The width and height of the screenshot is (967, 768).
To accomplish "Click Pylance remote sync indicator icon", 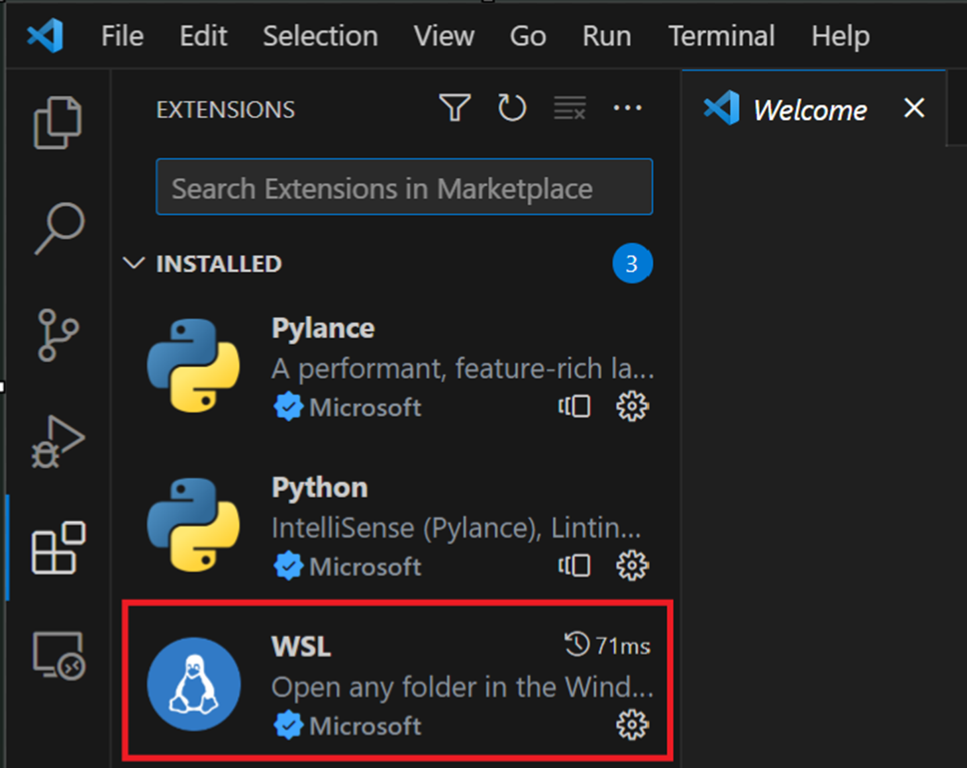I will coord(574,406).
